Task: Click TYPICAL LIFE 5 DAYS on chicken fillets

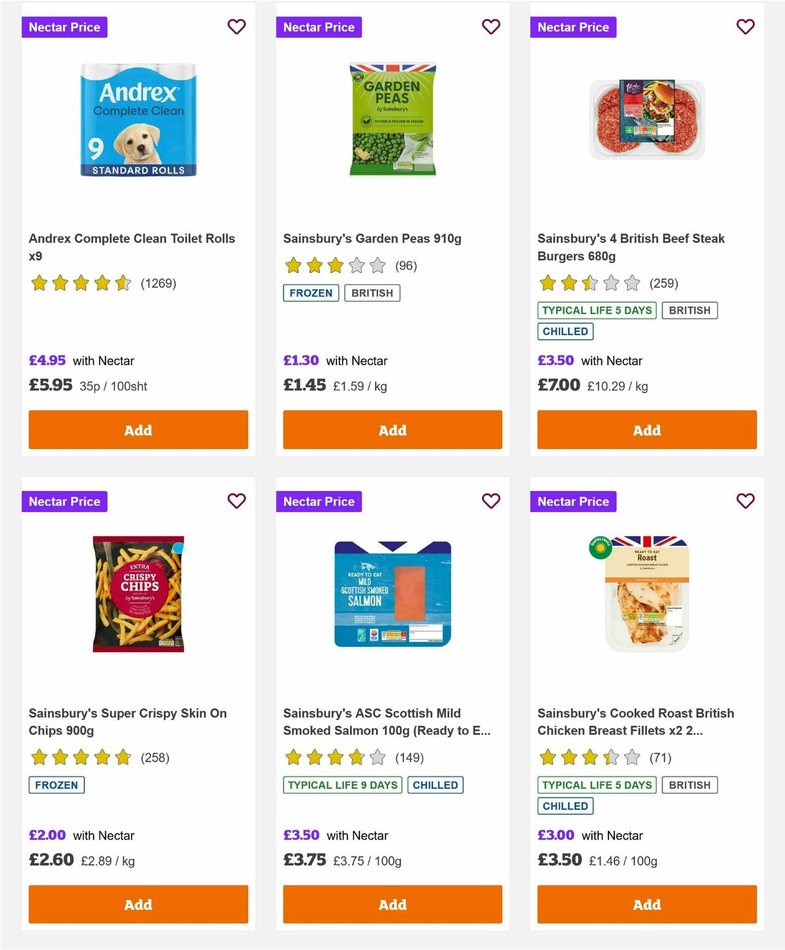Action: [596, 785]
